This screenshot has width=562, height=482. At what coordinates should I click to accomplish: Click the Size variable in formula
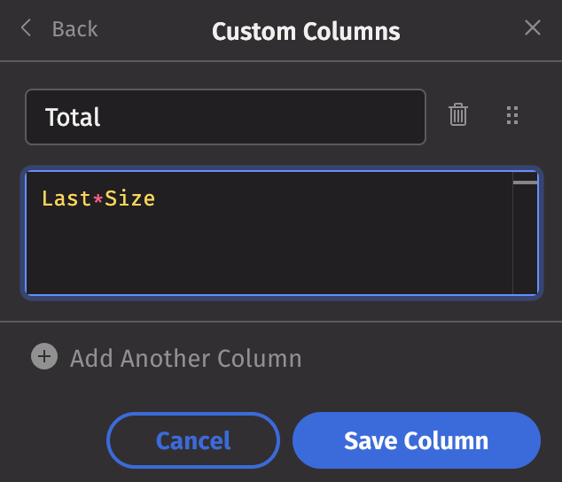pos(129,198)
